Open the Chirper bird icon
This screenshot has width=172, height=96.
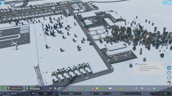(169, 68)
